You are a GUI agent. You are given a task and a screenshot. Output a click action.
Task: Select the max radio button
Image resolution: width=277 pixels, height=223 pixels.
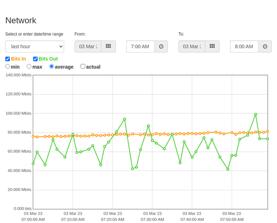point(29,66)
